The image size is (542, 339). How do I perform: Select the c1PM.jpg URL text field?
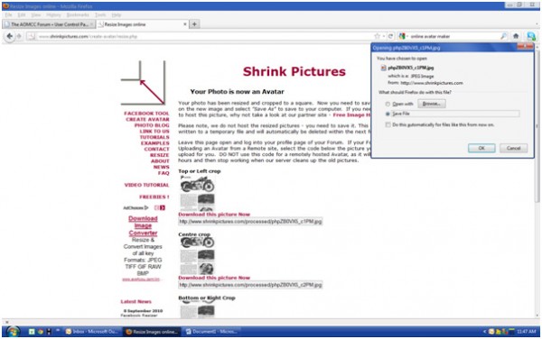tap(250, 222)
